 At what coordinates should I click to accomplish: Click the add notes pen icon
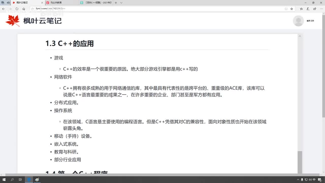(x=308, y=9)
